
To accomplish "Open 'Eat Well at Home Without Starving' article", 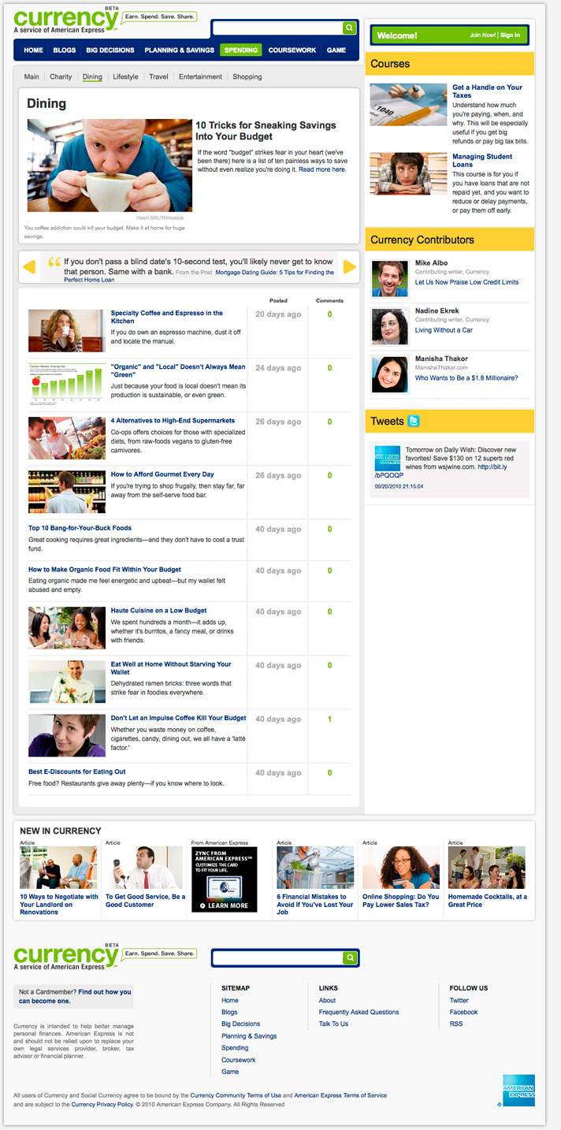I will [171, 668].
